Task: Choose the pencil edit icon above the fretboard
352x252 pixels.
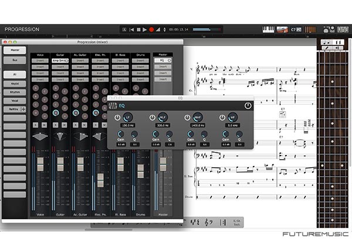Action: (x=327, y=48)
